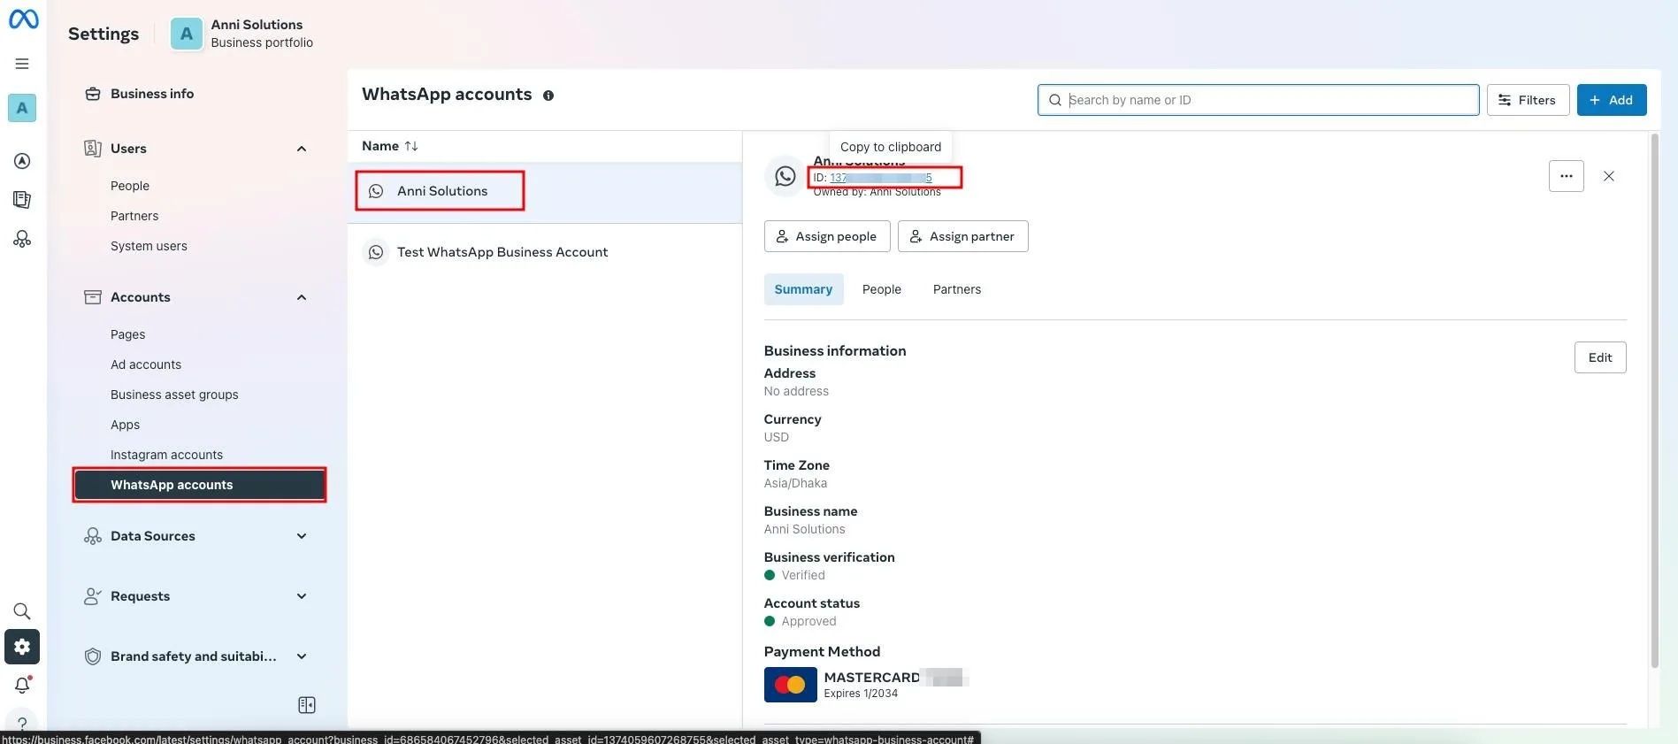Click the Business info briefcase icon
The image size is (1678, 744).
93,94
